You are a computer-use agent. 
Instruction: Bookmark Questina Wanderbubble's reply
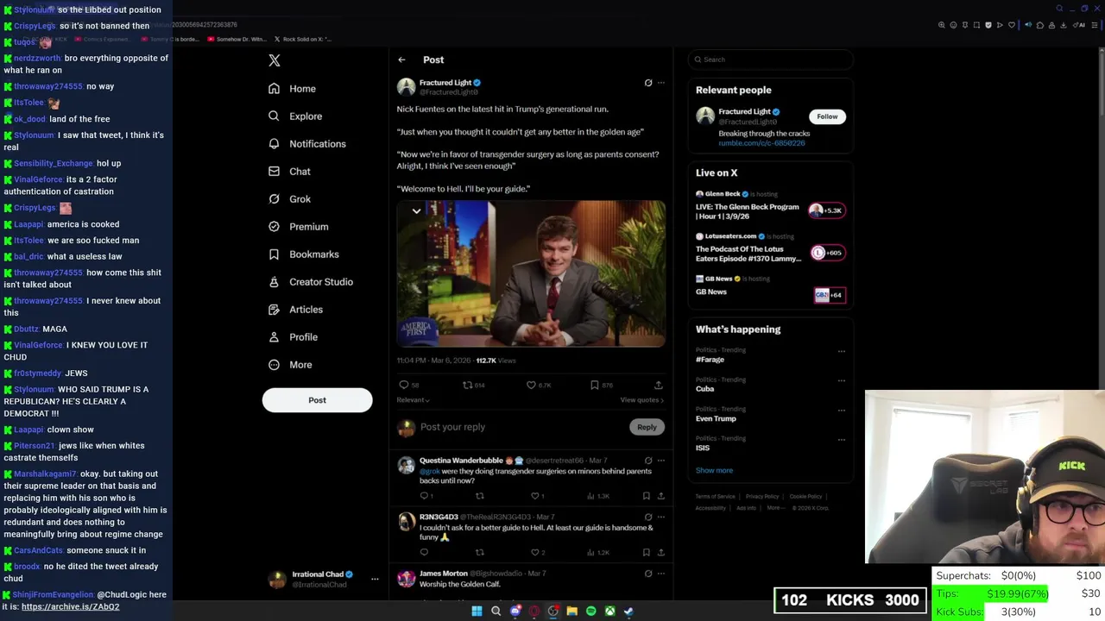(x=646, y=496)
